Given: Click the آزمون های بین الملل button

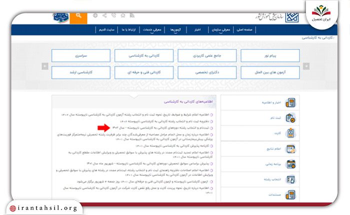Looking at the screenshot, I should (x=270, y=72).
